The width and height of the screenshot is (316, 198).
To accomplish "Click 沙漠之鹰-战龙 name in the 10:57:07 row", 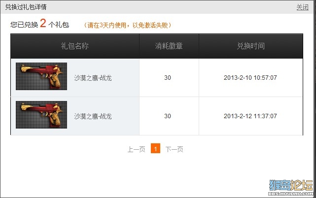I will click(x=93, y=78).
